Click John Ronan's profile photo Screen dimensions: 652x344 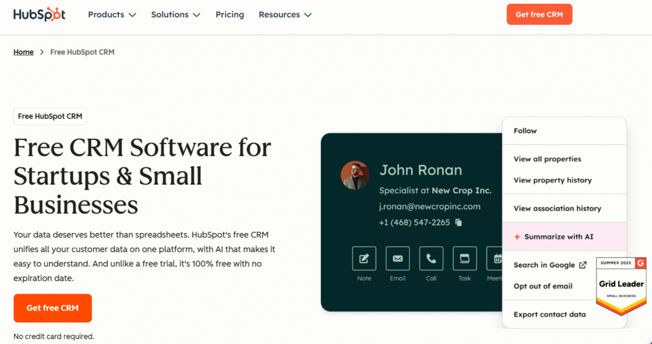coord(355,175)
